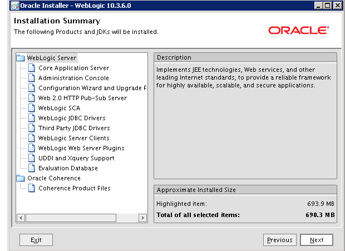345x251 pixels.
Task: Click the 'Total of all selected items:' label
Action: pos(198,215)
